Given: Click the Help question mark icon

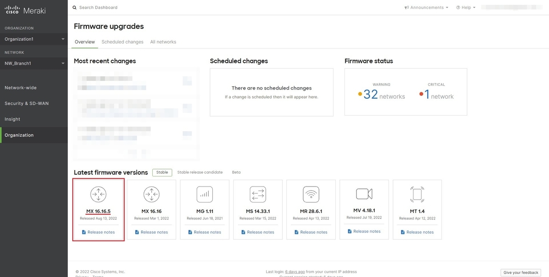Looking at the screenshot, I should pyautogui.click(x=458, y=7).
